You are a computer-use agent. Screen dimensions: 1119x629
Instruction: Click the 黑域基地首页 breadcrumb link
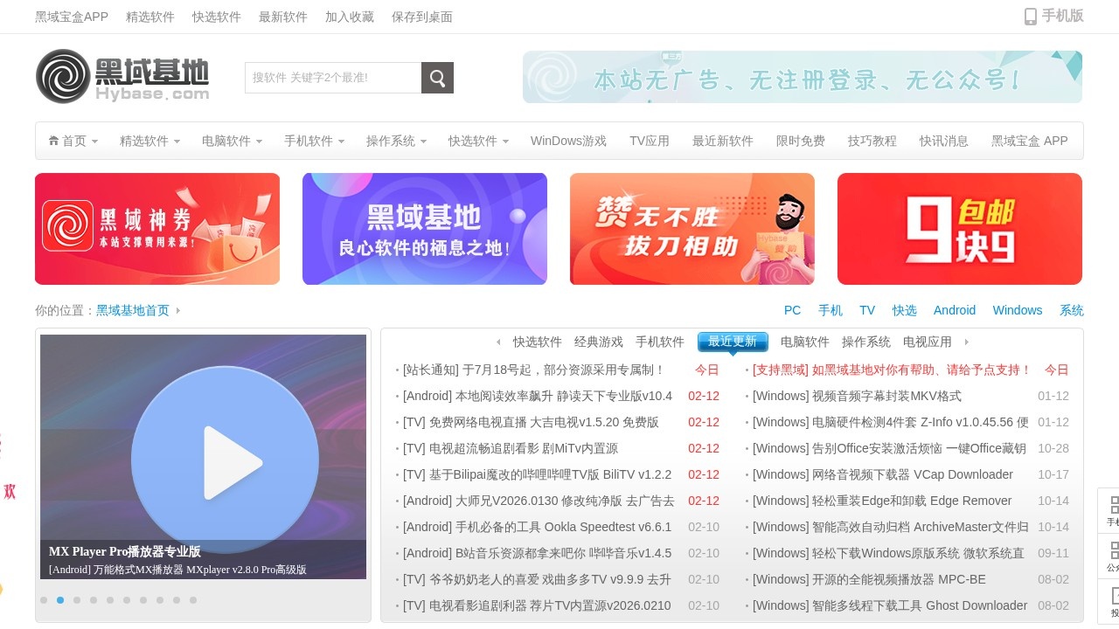click(133, 310)
